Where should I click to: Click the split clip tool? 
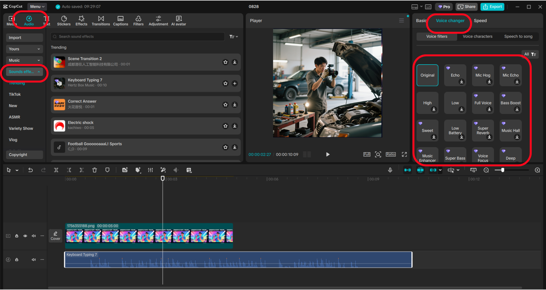(56, 170)
